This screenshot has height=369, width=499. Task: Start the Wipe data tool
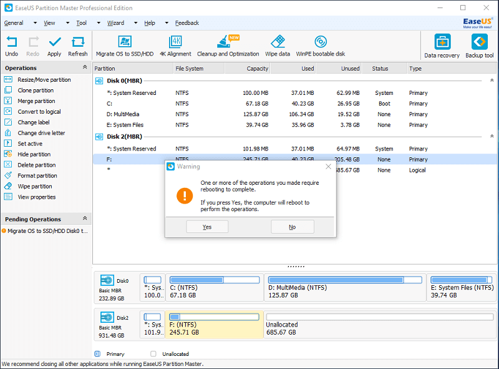(x=278, y=47)
